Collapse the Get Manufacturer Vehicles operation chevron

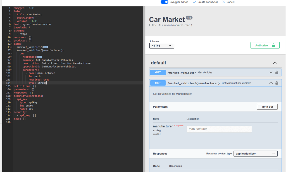[x=271, y=83]
